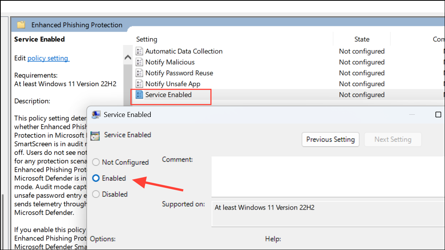Image resolution: width=445 pixels, height=250 pixels.
Task: Click the scroll up arrow in description pane
Action: [x=128, y=58]
